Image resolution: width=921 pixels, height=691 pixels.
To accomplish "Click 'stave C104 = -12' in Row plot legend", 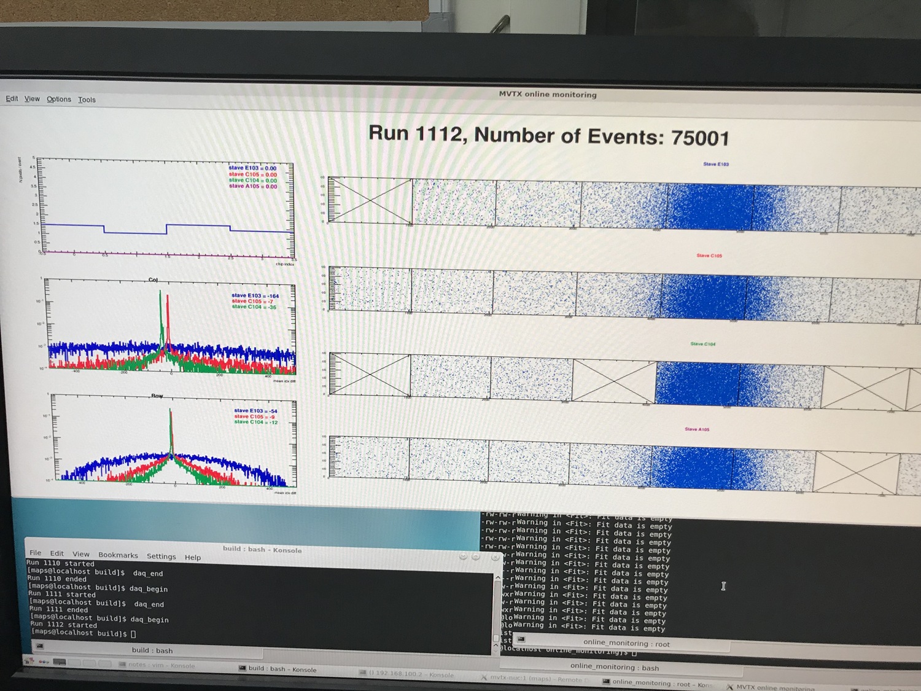I will (x=255, y=422).
